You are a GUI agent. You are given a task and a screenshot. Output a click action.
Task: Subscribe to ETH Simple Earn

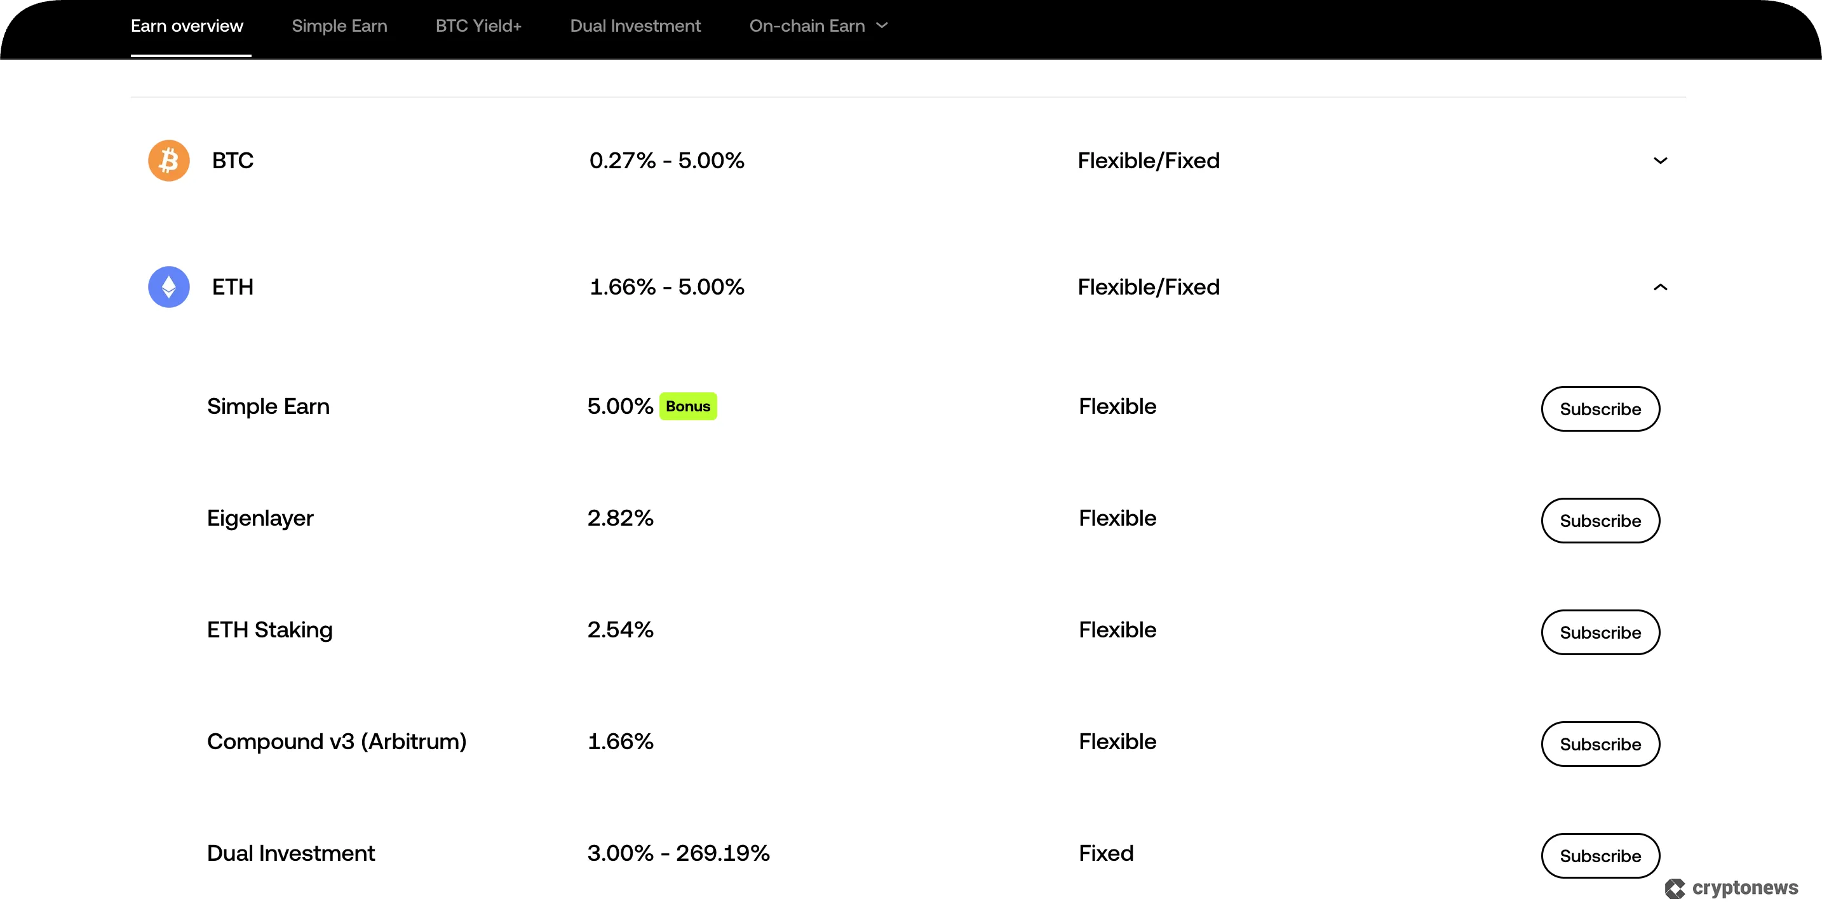[1600, 408]
